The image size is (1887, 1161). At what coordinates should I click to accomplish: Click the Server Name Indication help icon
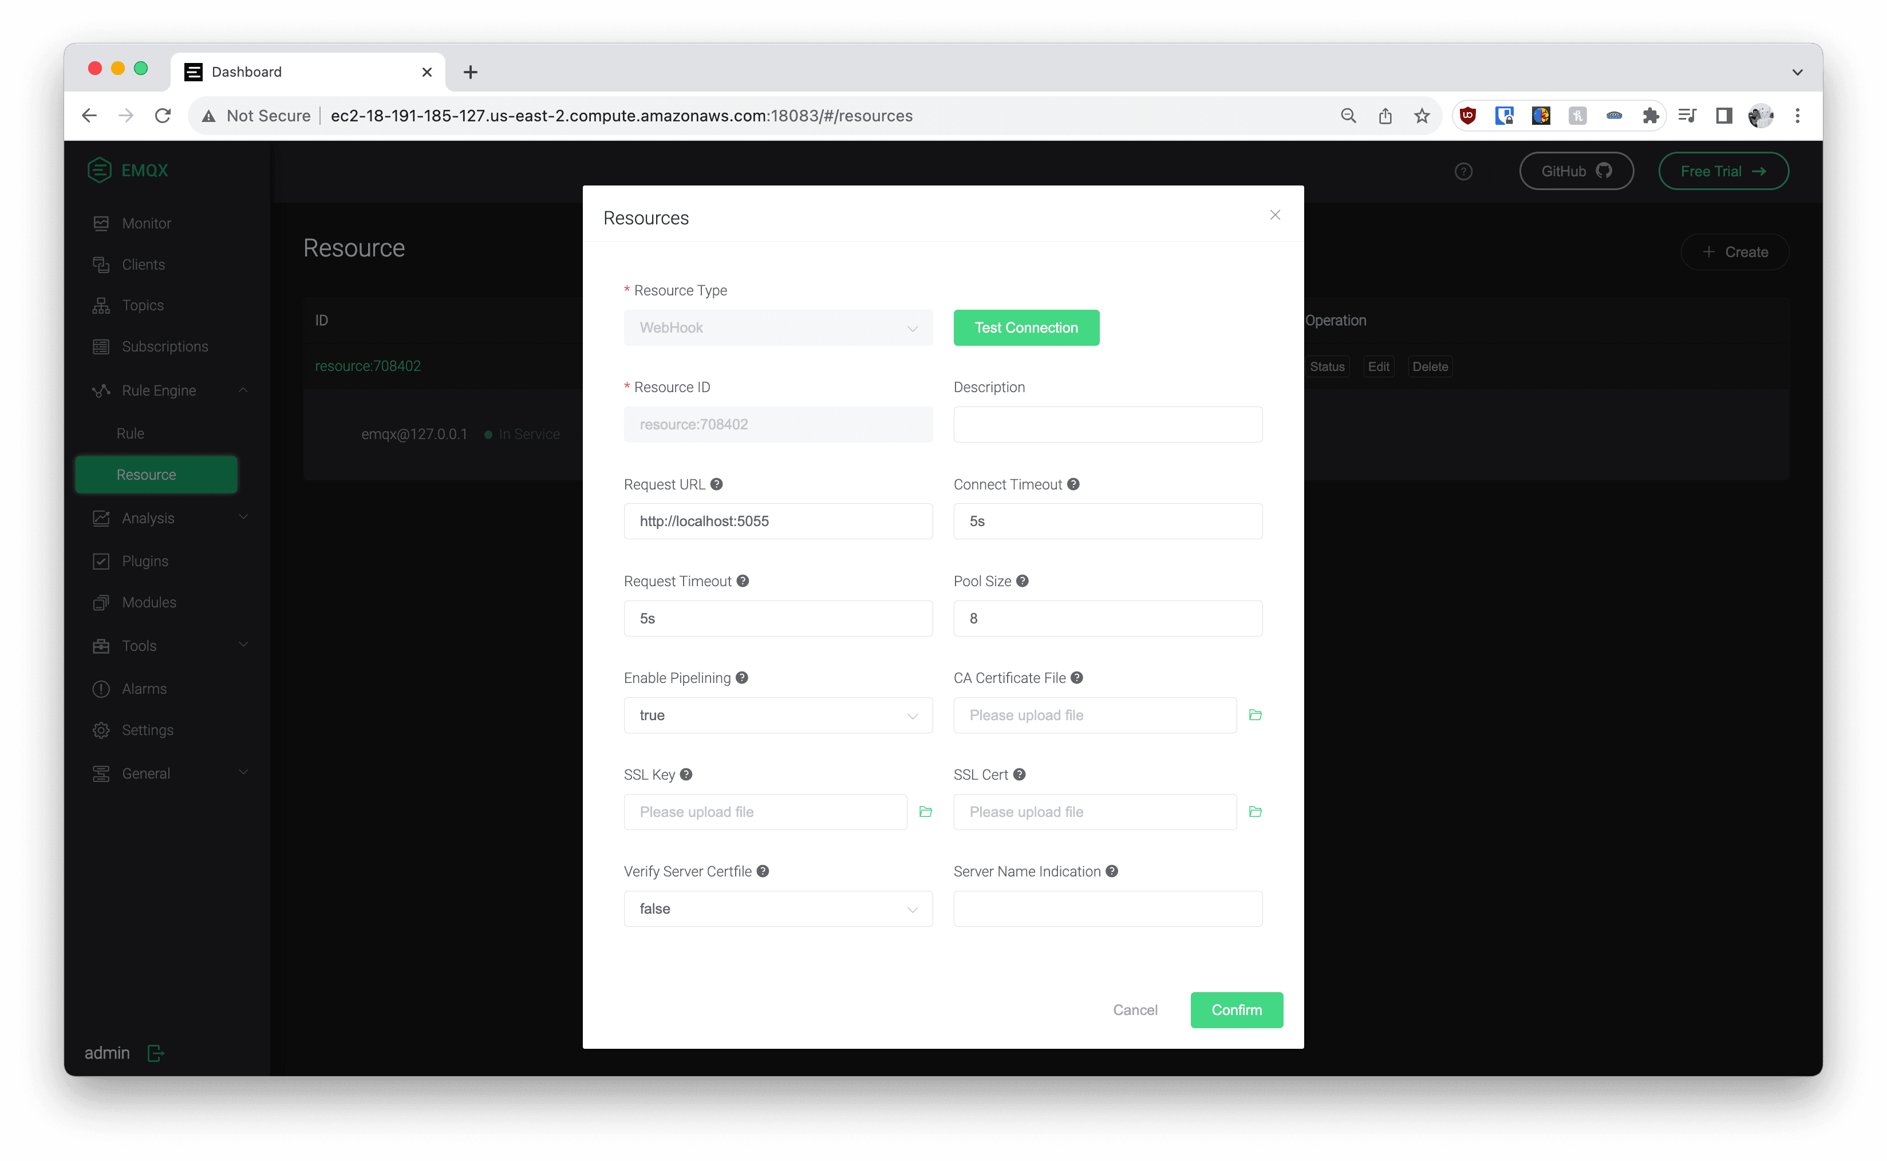(1112, 871)
